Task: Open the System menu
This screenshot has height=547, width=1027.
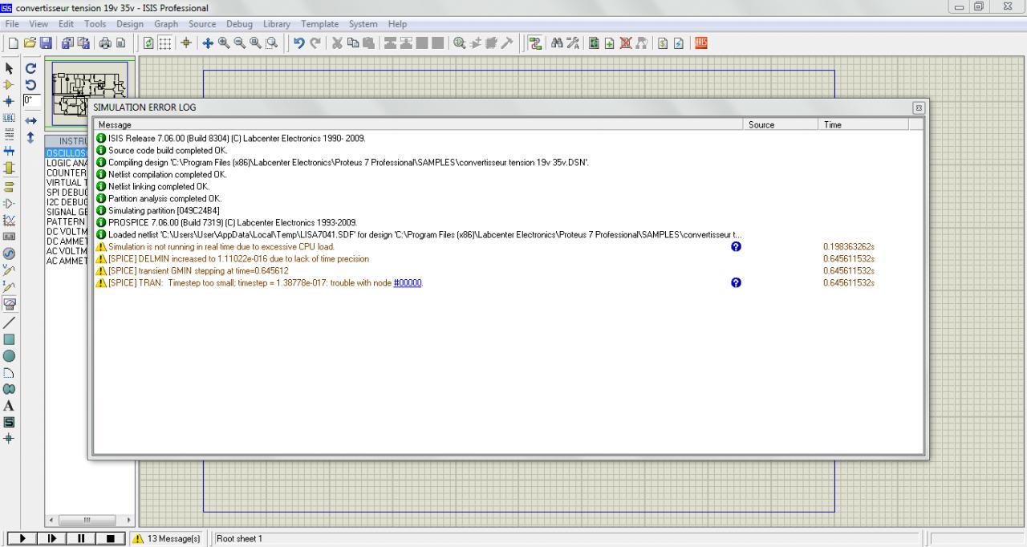Action: [363, 24]
